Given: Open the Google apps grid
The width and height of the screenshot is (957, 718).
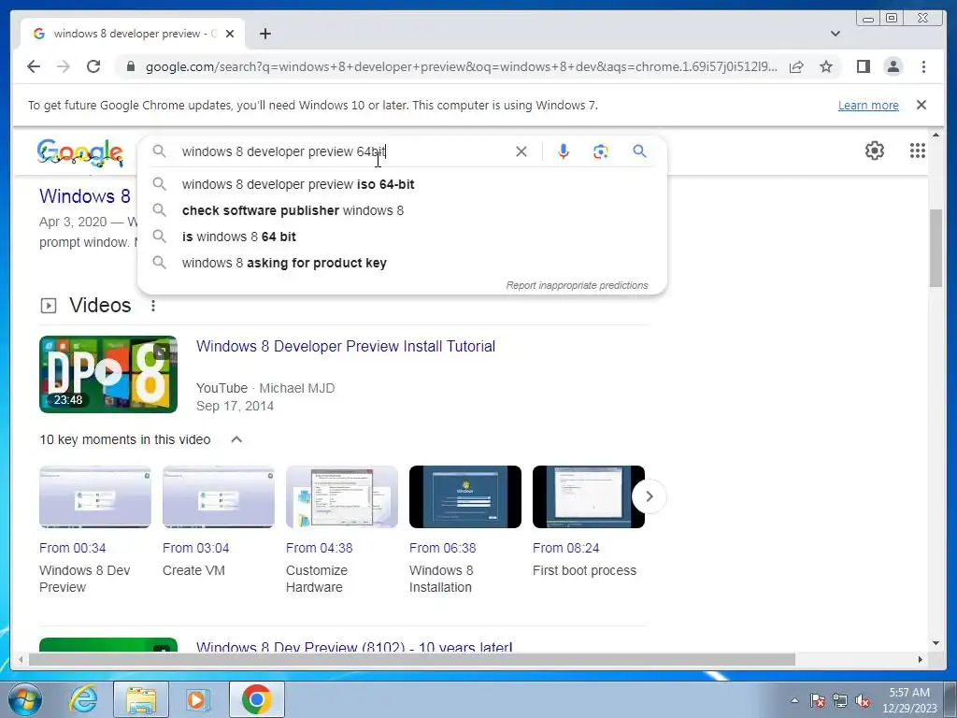Looking at the screenshot, I should point(918,151).
